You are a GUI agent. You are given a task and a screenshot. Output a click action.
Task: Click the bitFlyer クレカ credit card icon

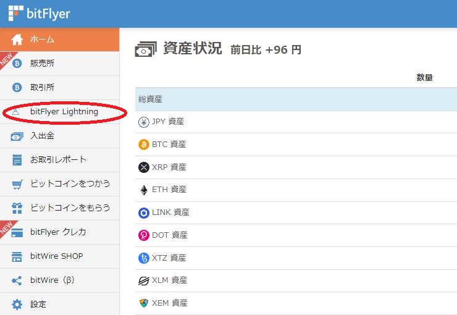[17, 233]
